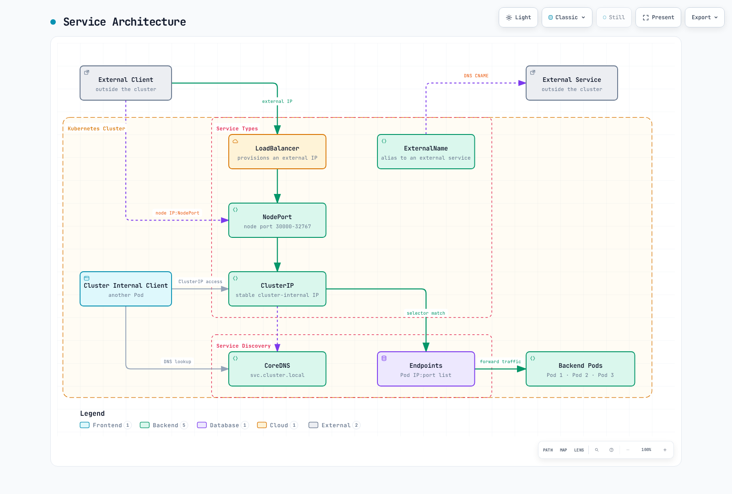This screenshot has height=494, width=732.
Task: Click the Frontend legend swatch
Action: point(85,425)
